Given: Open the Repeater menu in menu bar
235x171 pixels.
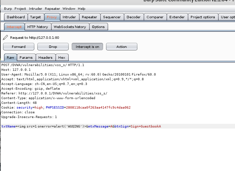Looking at the screenshot, I should coord(52,9).
